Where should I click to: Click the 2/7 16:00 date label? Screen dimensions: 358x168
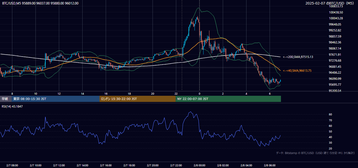point(106,165)
